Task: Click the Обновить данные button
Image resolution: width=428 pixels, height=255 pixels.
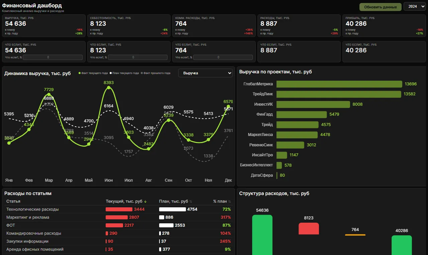Action: (x=380, y=7)
